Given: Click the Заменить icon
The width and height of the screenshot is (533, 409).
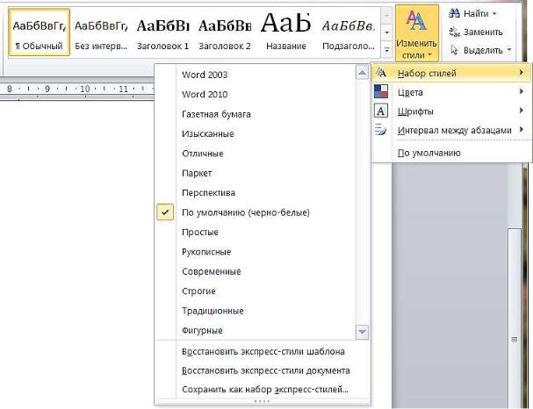Looking at the screenshot, I should point(454,32).
